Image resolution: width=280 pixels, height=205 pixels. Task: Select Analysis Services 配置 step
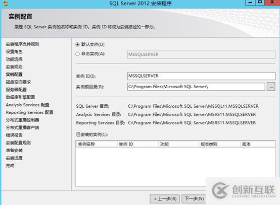pos(27,105)
